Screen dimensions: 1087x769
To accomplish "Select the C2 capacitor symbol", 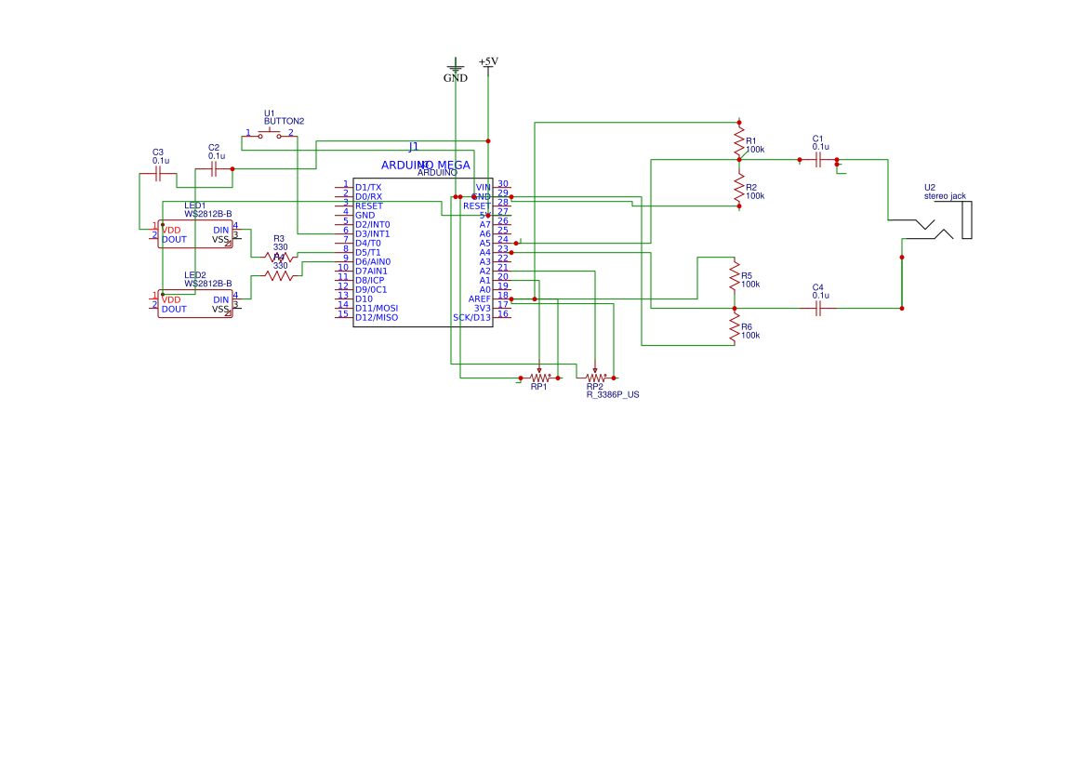I will tap(214, 169).
